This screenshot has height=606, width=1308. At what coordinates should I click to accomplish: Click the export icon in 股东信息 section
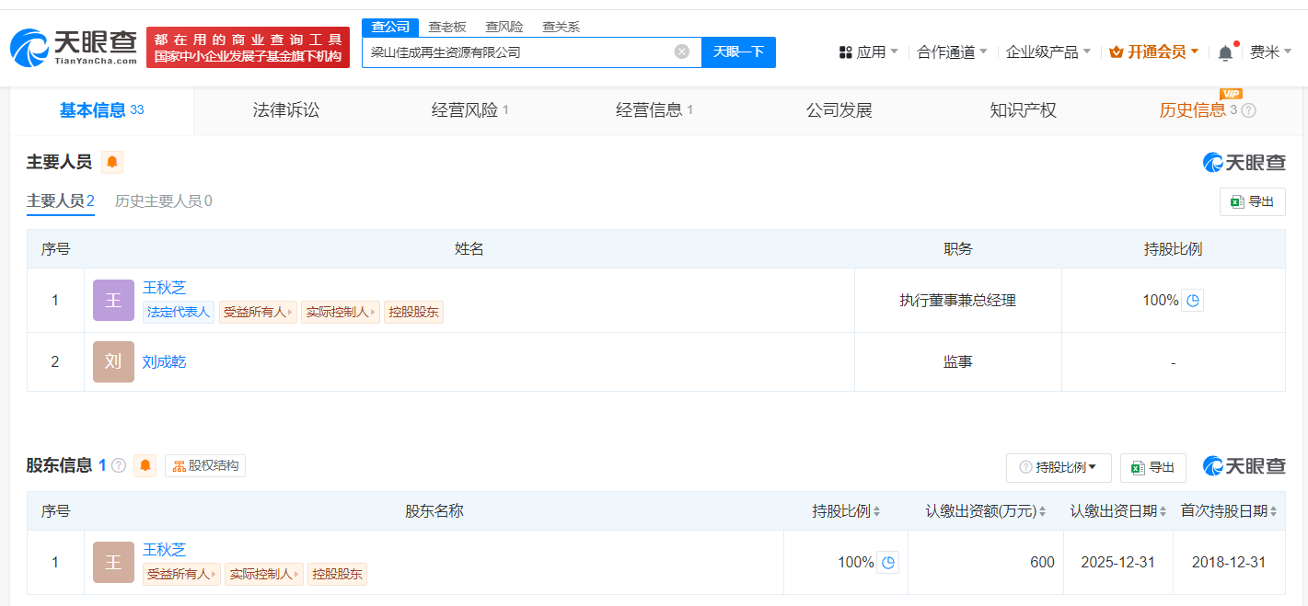click(1152, 467)
